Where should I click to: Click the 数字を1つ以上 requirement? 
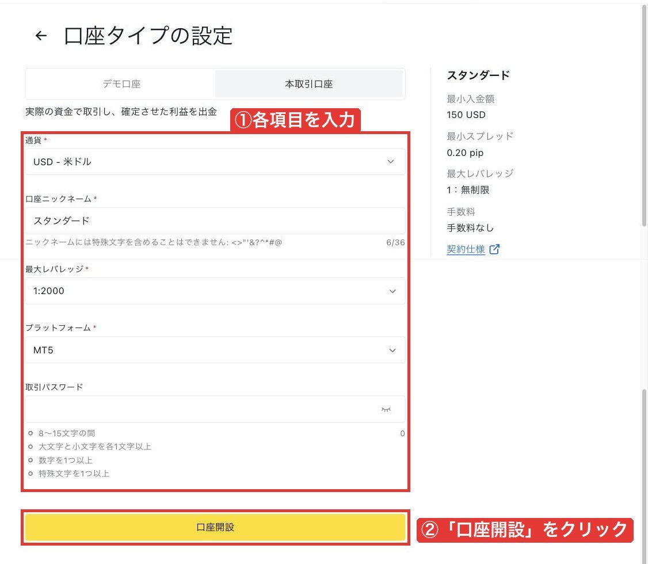(x=66, y=460)
